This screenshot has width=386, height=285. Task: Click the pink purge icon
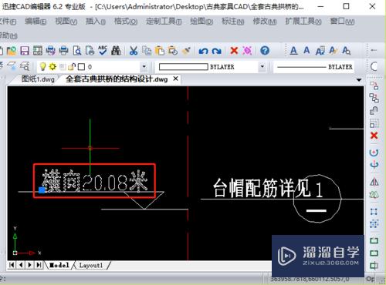pyautogui.click(x=247, y=51)
